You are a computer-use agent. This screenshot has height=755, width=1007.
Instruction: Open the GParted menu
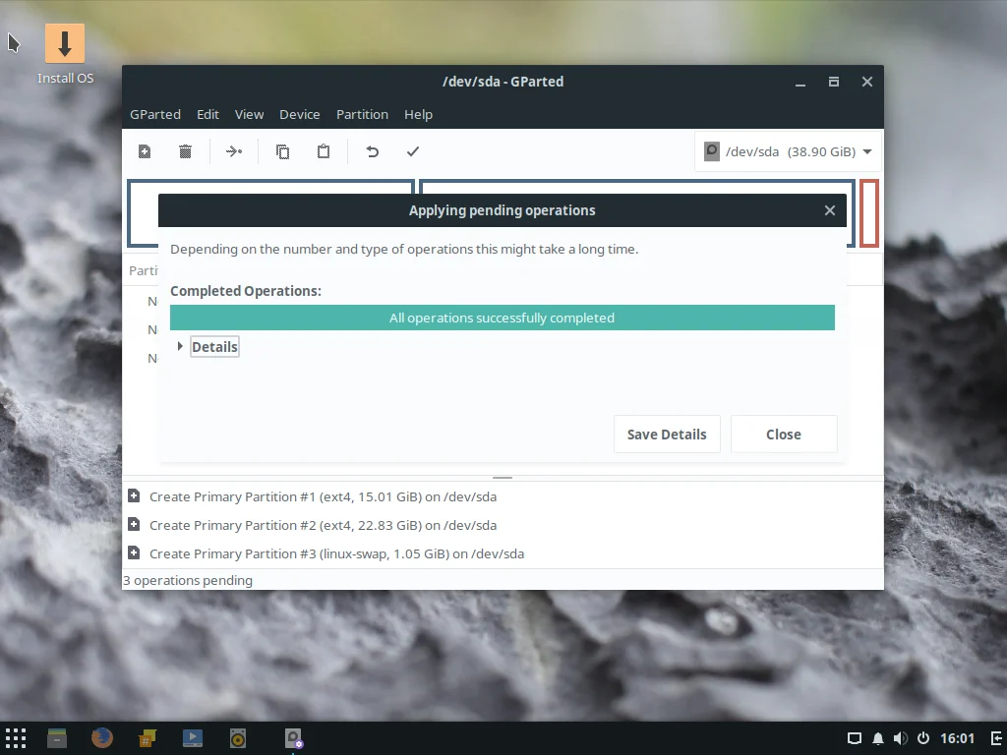point(155,114)
